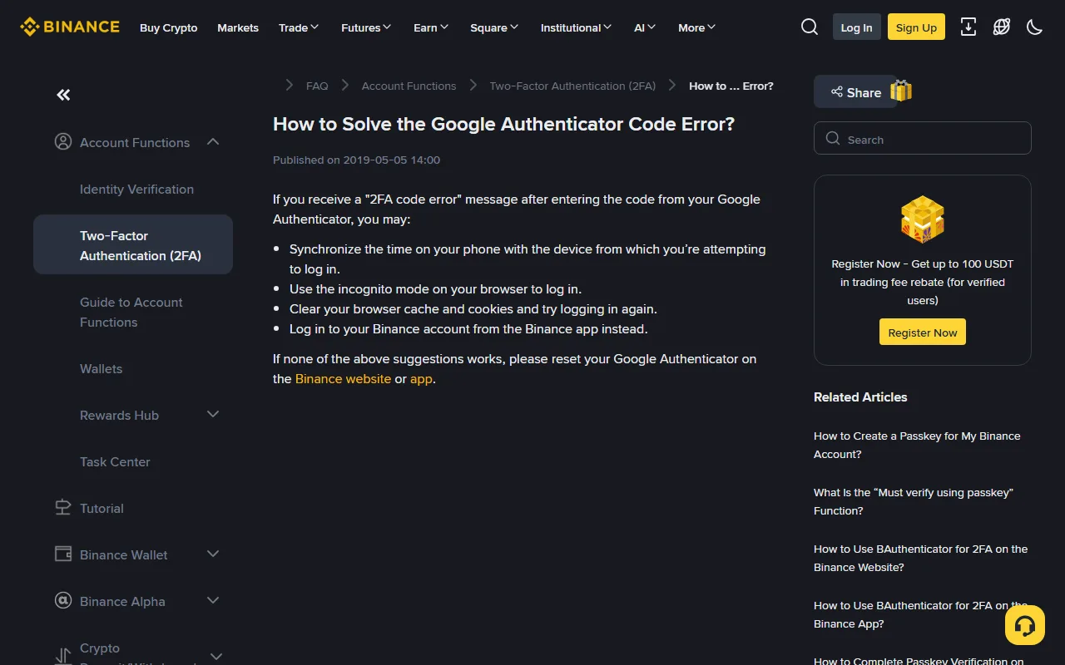1065x665 pixels.
Task: Click the gold reward box image
Action: click(x=923, y=220)
